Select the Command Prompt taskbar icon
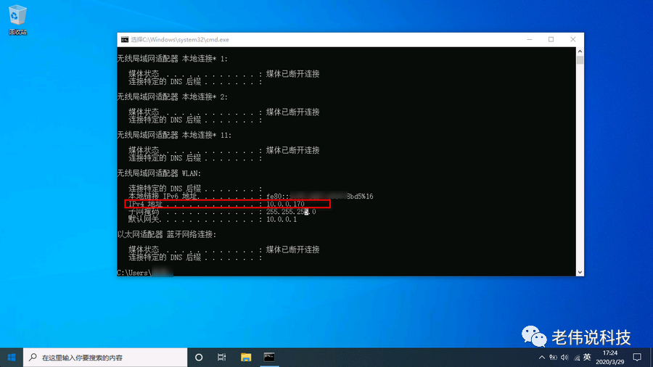The height and width of the screenshot is (367, 653). pyautogui.click(x=269, y=358)
